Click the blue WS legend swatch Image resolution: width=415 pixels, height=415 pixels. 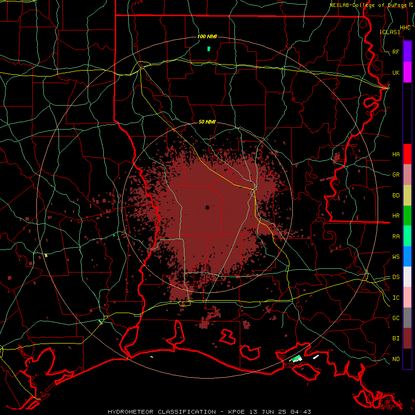pos(407,256)
